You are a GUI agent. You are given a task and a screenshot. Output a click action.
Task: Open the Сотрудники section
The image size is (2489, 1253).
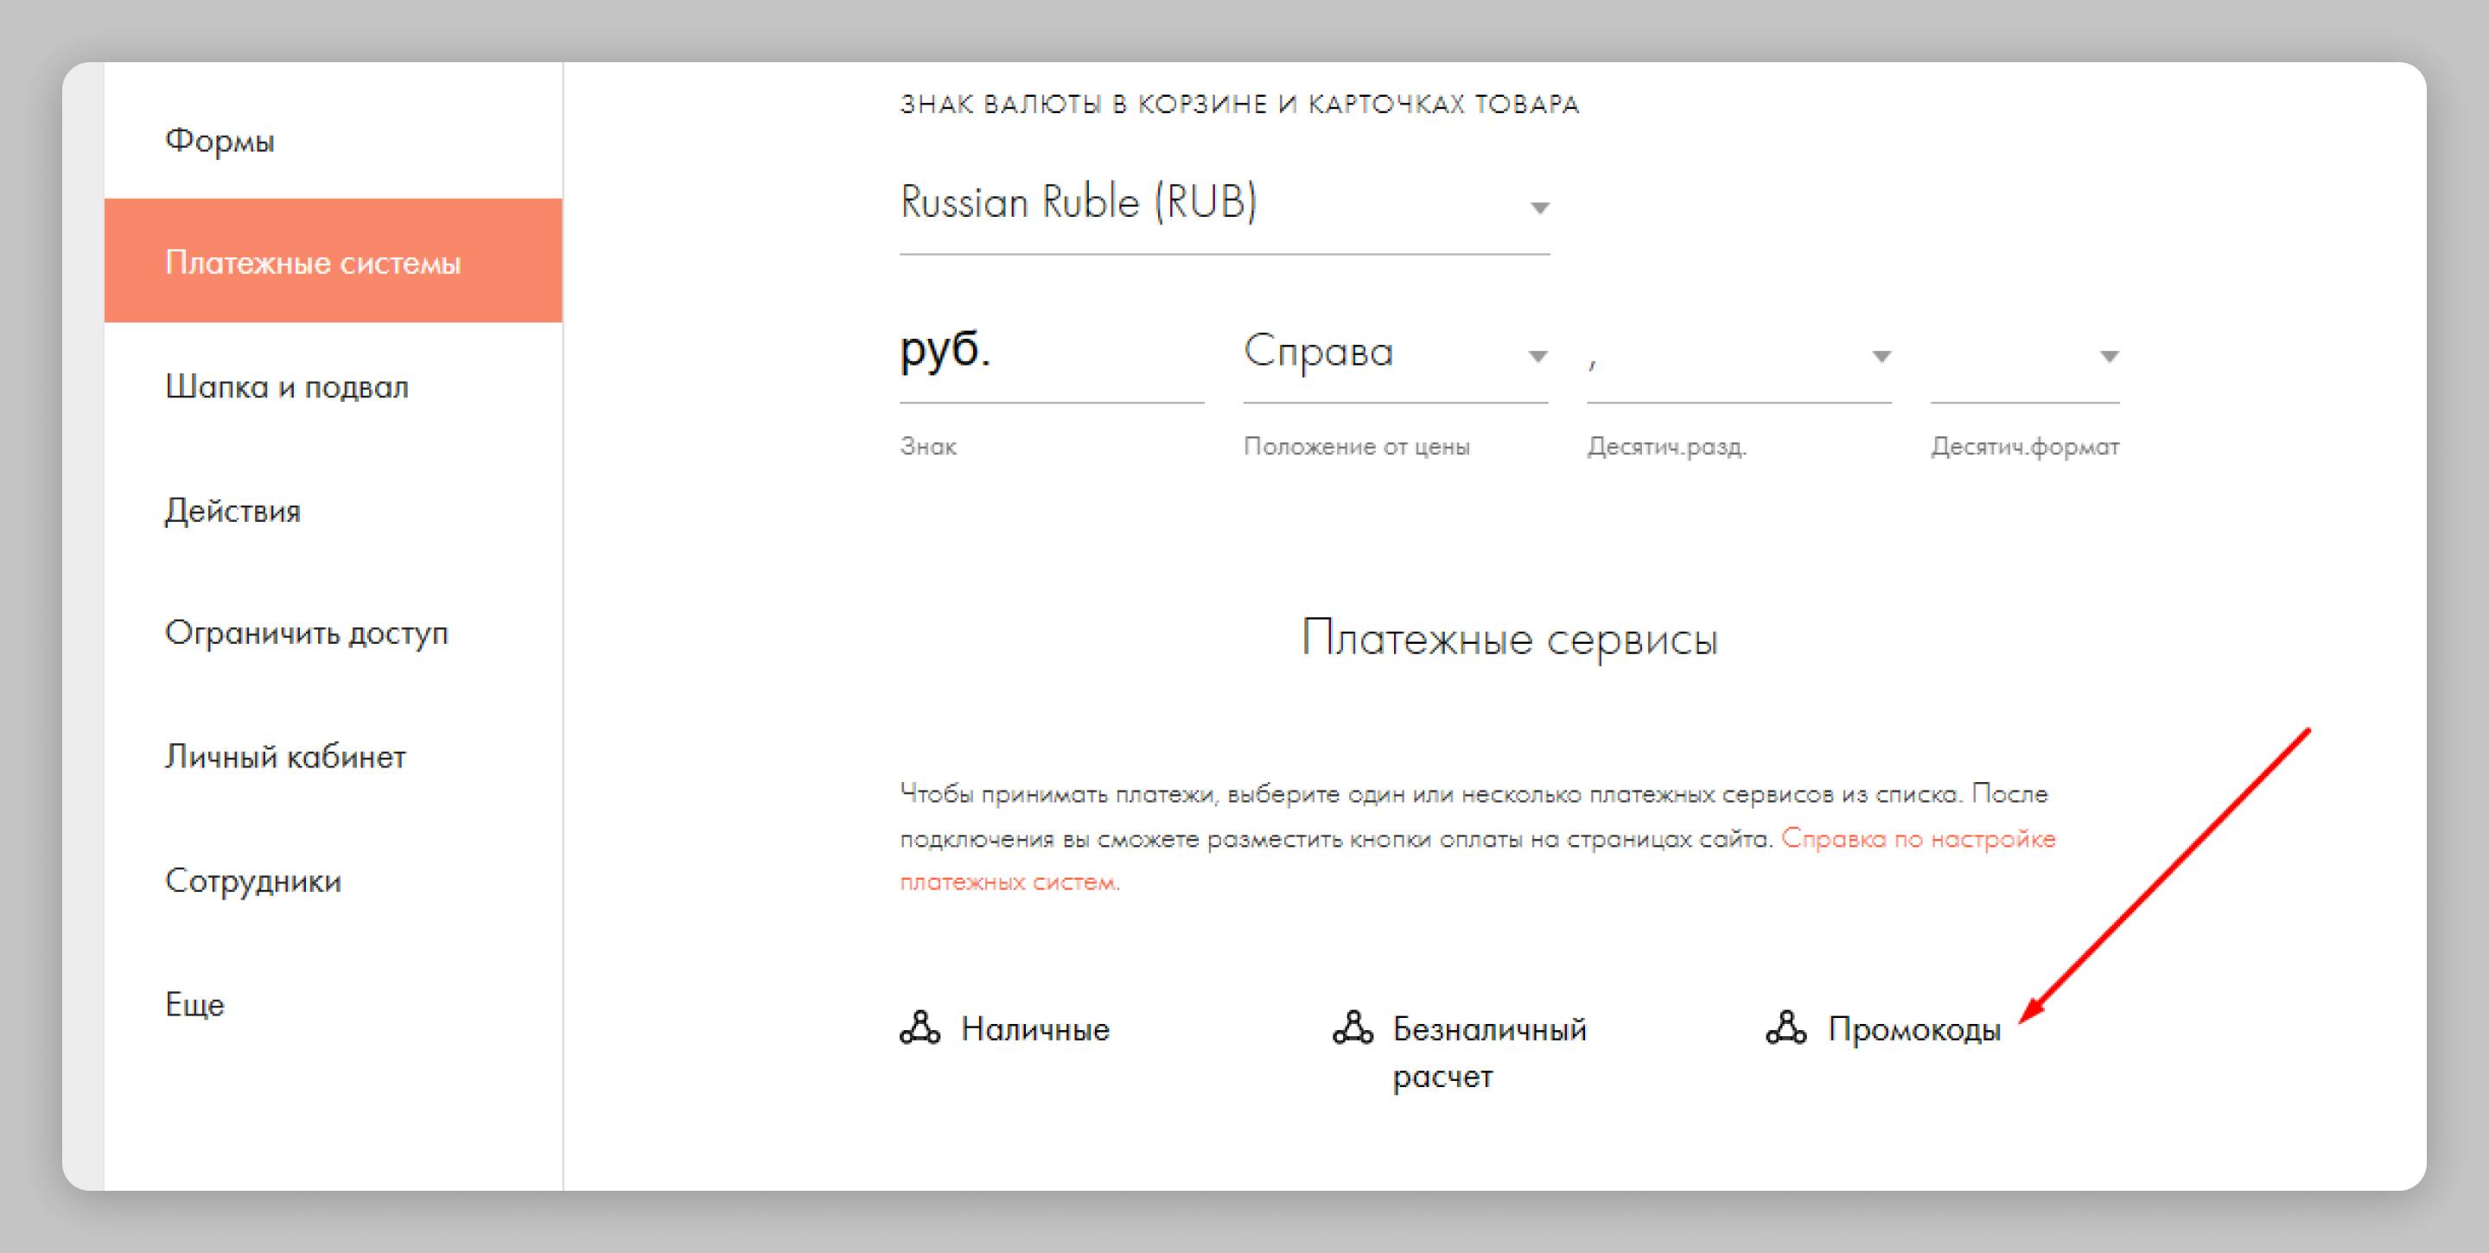(x=253, y=881)
